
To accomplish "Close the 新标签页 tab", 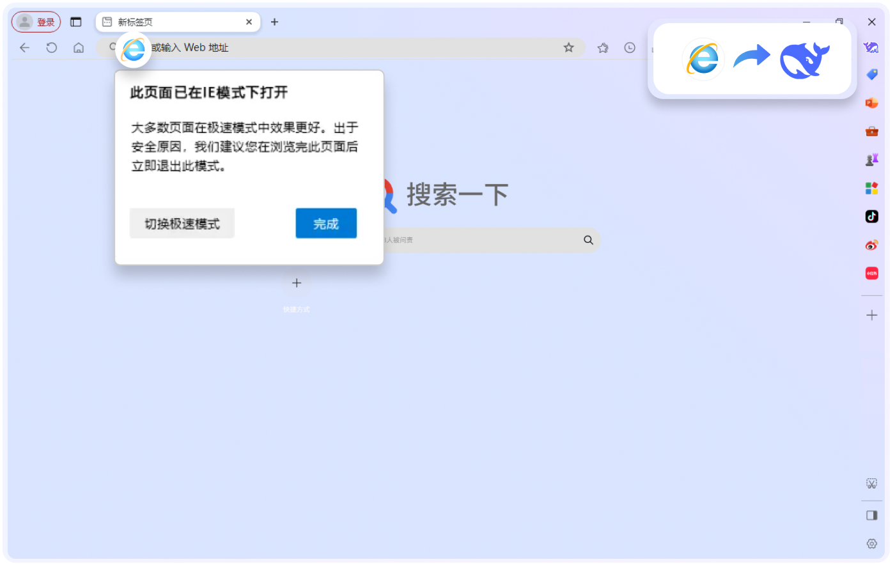I will [x=249, y=22].
